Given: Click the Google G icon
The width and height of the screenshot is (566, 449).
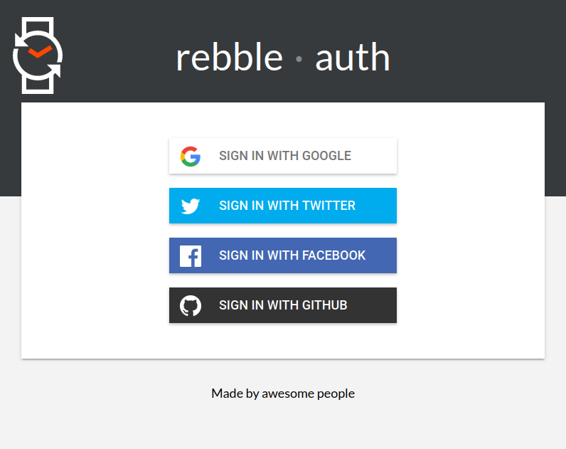Looking at the screenshot, I should tap(191, 156).
